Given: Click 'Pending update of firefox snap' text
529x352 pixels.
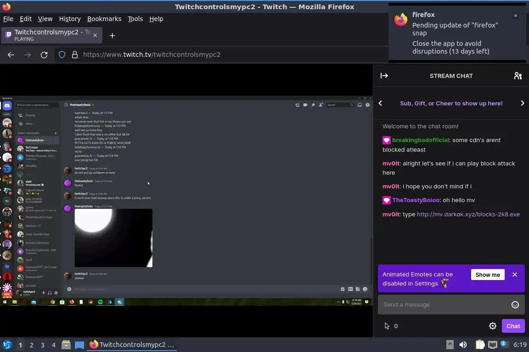Looking at the screenshot, I should (455, 29).
